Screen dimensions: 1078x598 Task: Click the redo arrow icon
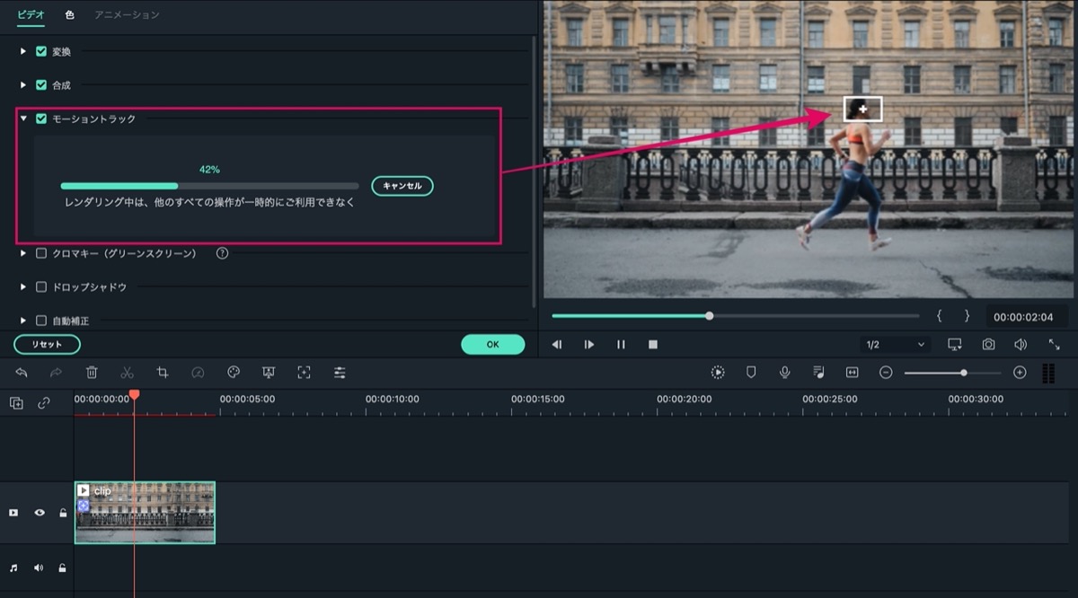click(x=56, y=373)
